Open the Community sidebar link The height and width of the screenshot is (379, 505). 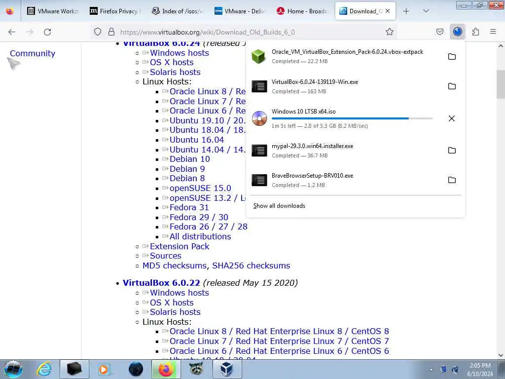[x=33, y=53]
